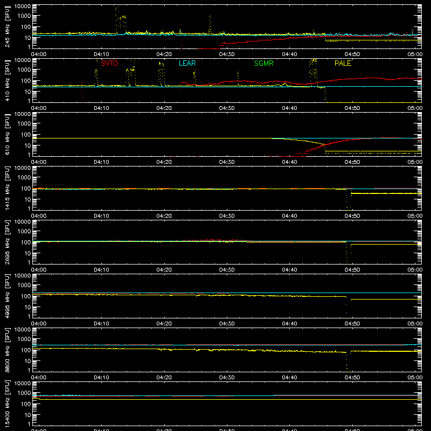Select the 4995 MHz [SFU] axis label
This screenshot has height=431, width=431.
tap(8, 296)
